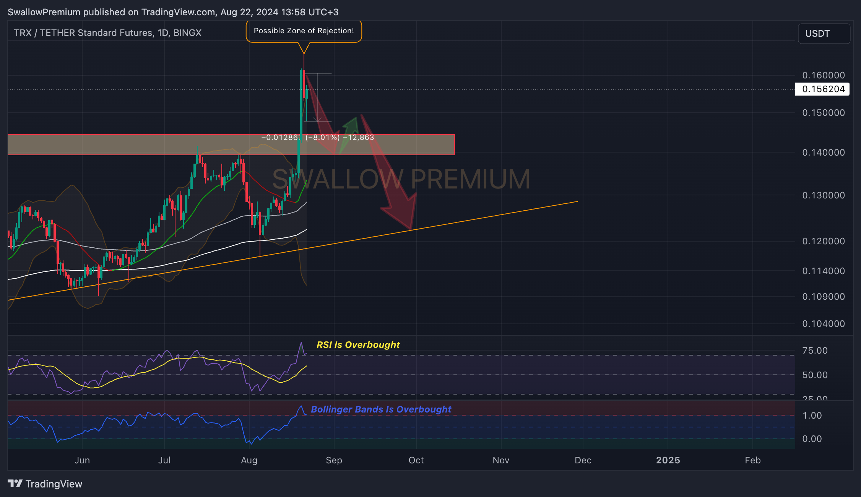Click the Bollinger %B 0.00 scale label

click(x=812, y=439)
